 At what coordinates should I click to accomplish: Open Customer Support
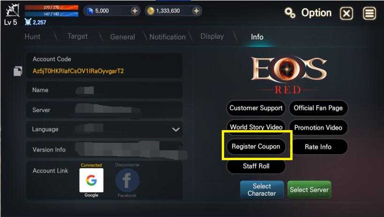(x=256, y=108)
